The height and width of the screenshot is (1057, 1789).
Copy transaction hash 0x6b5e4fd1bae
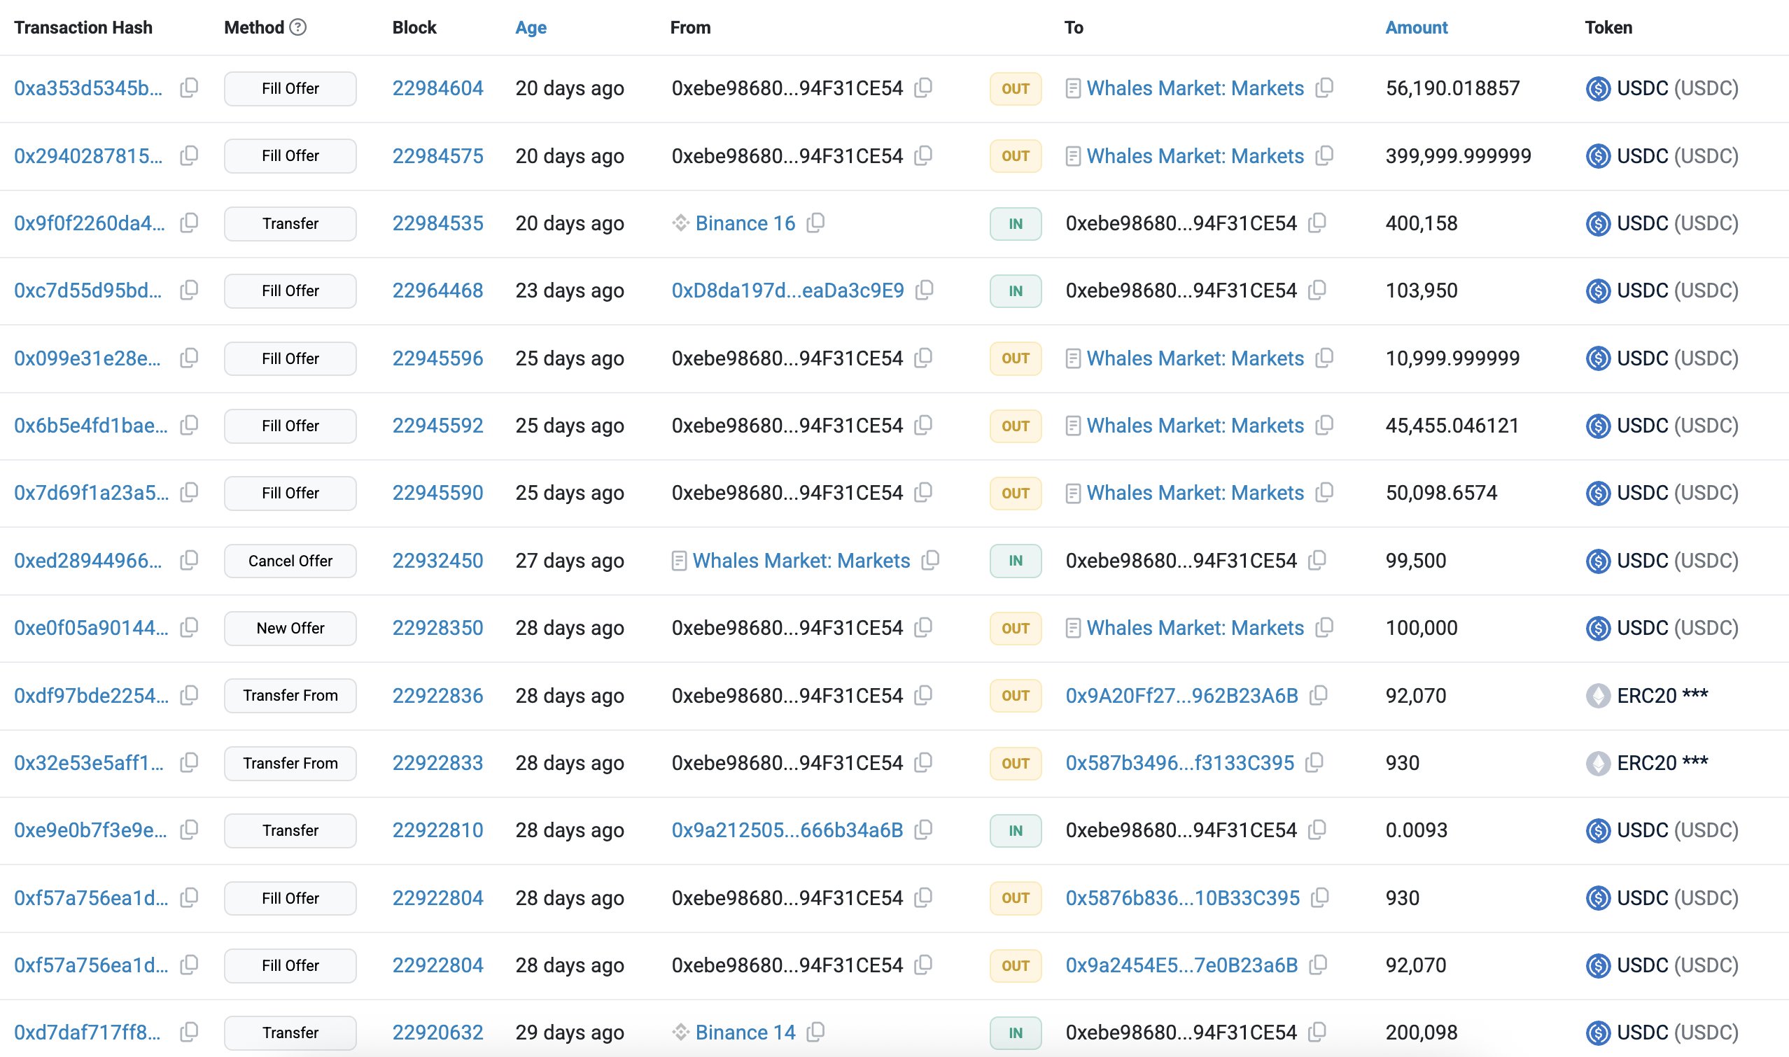[x=189, y=426]
